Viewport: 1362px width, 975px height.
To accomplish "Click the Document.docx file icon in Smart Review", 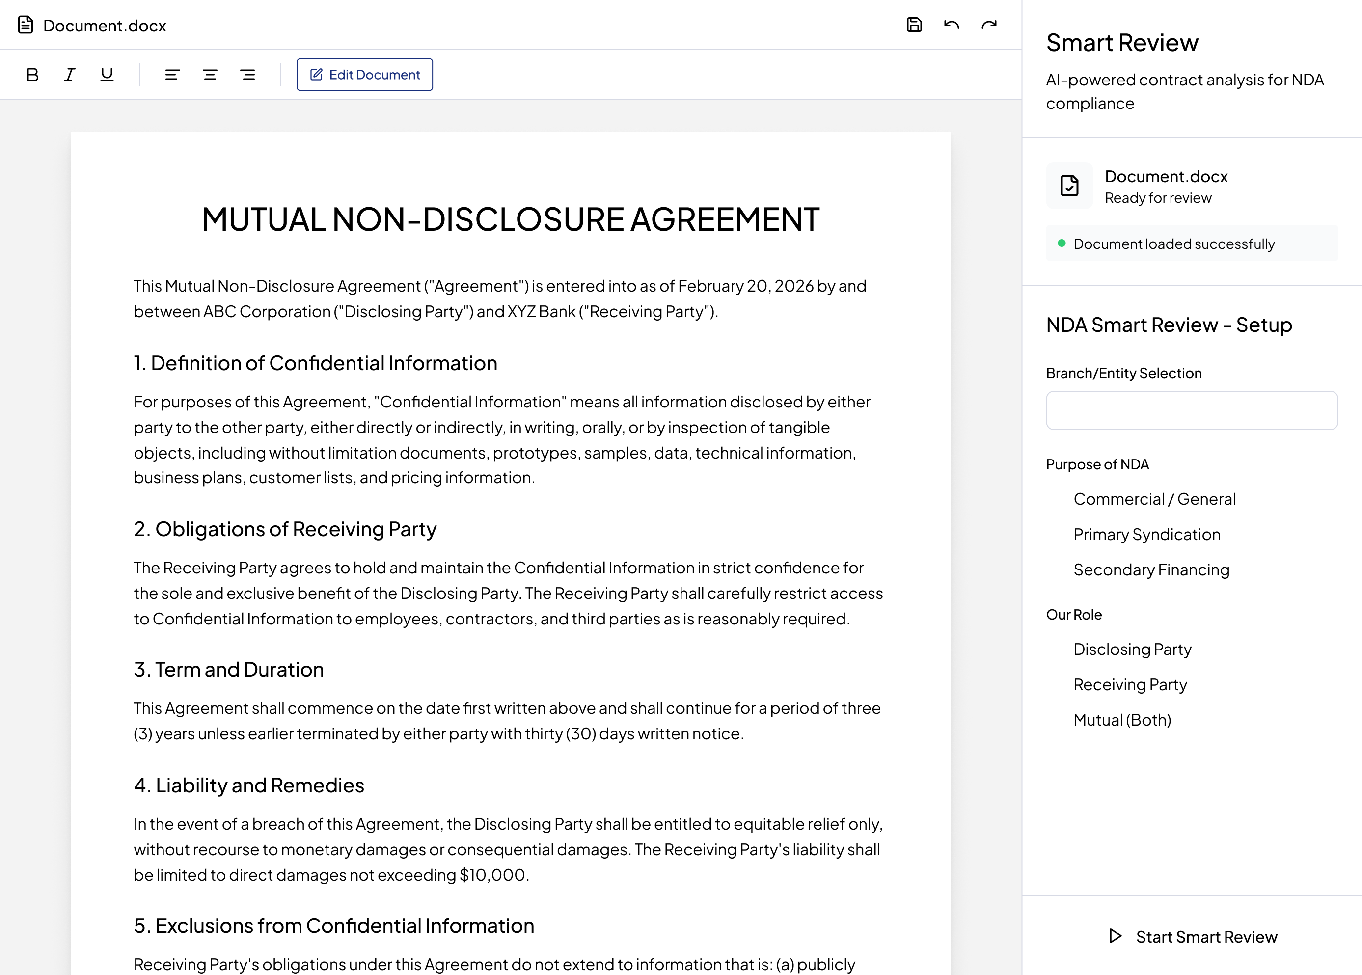I will point(1069,186).
